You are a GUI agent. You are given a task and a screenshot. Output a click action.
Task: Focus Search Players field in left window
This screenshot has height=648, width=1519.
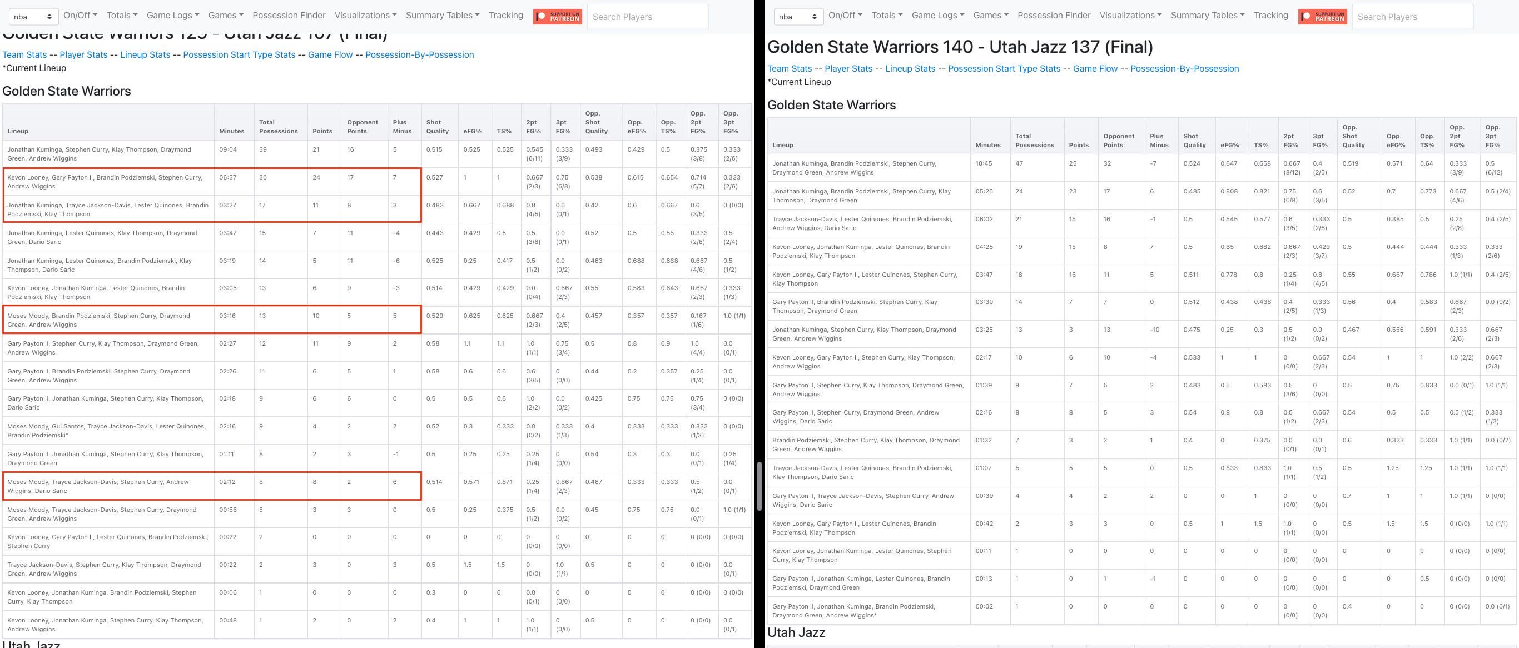coord(647,17)
